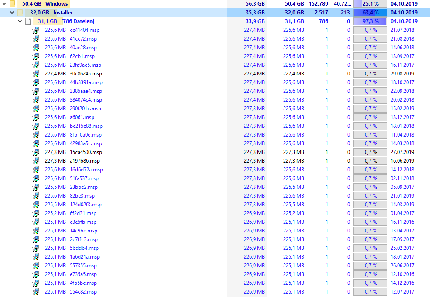
Task: Click installer icon of 44b3391a.msp
Action: tap(36, 82)
